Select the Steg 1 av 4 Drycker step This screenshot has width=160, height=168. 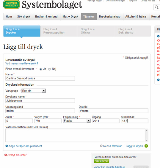pyautogui.click(x=22, y=31)
